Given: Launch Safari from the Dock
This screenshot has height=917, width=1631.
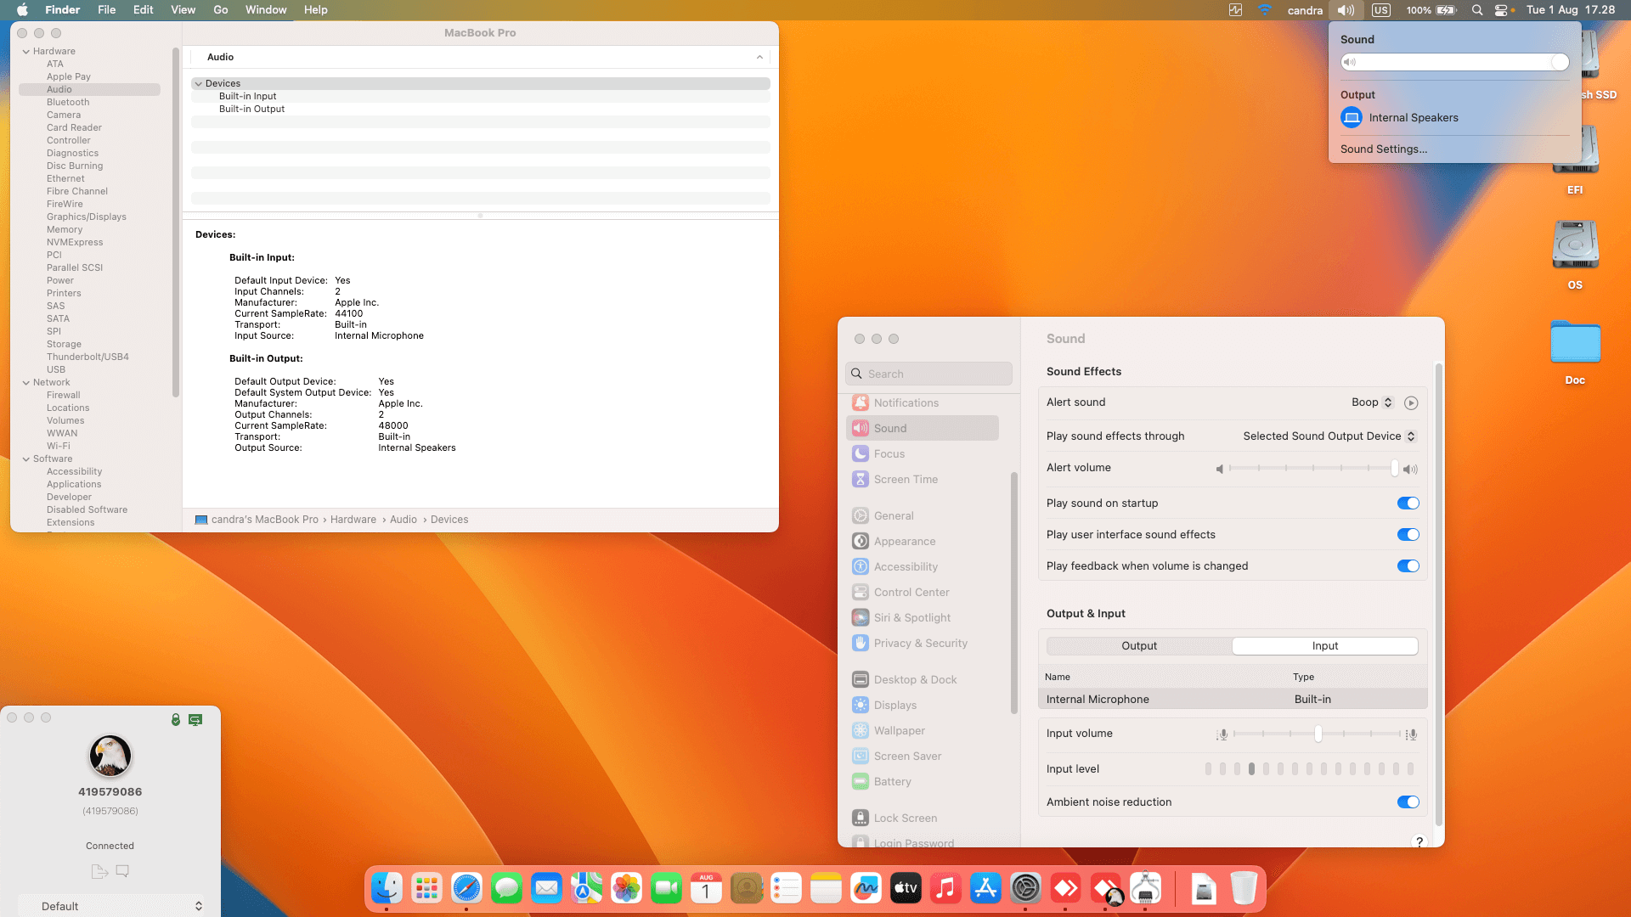Looking at the screenshot, I should pos(466,889).
